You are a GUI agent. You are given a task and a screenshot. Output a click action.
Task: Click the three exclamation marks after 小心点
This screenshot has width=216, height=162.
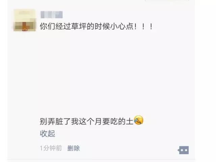(x=143, y=26)
